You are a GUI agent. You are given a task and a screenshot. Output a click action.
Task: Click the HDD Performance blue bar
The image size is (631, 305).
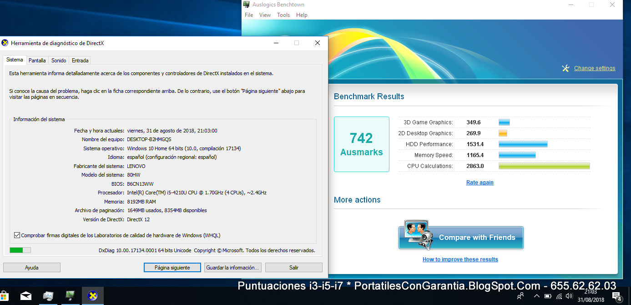click(x=523, y=144)
